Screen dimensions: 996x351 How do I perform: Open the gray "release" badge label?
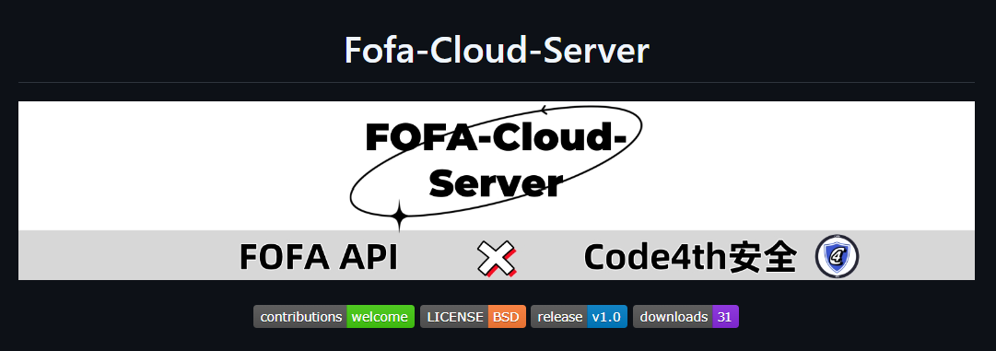559,317
